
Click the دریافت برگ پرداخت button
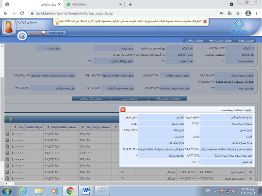[91, 99]
